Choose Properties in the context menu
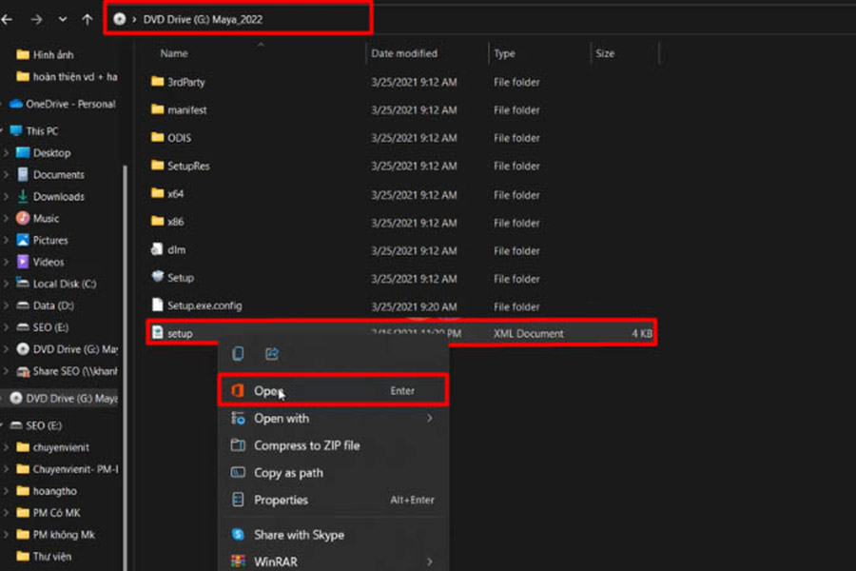 [x=334, y=500]
